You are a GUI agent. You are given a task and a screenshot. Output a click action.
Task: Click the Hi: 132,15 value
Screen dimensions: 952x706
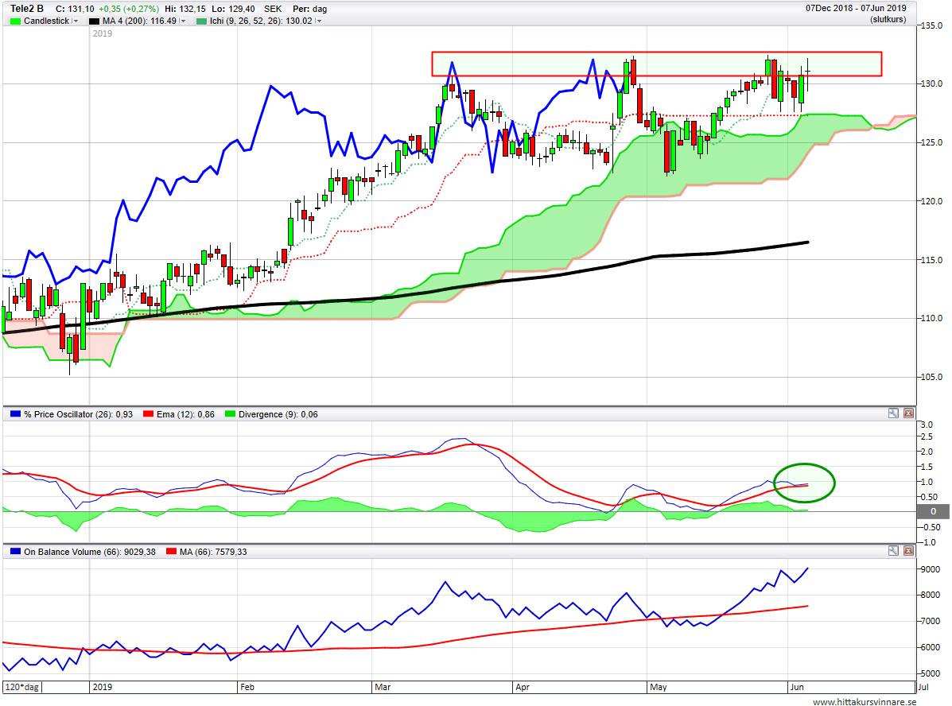click(x=185, y=9)
